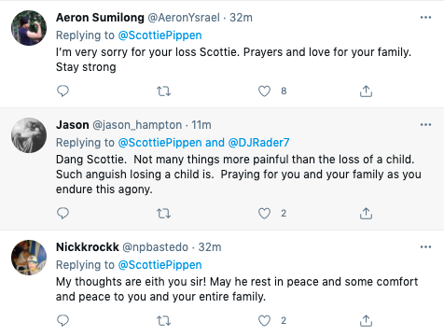
Task: Expand more options for Nickkrockk's tweet
Action: click(425, 247)
